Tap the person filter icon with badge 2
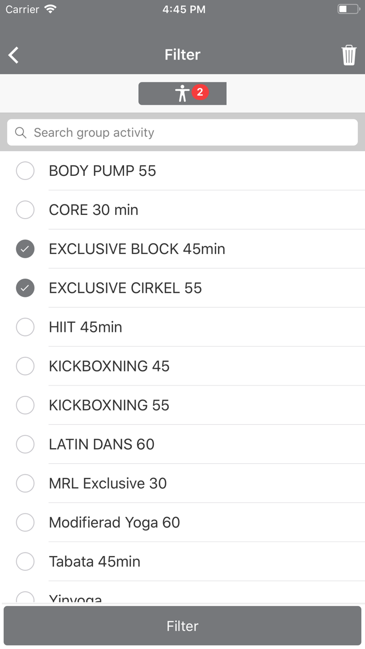 (x=182, y=93)
